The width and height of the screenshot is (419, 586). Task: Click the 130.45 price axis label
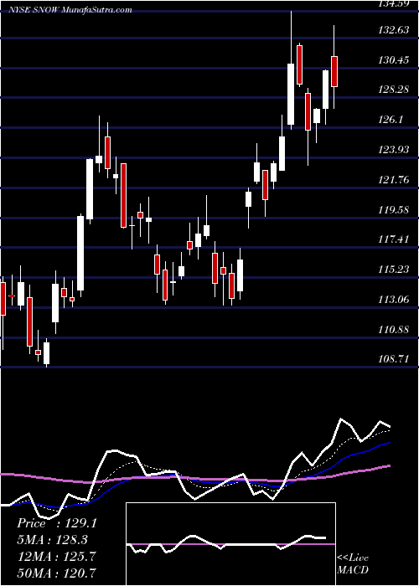[393, 59]
